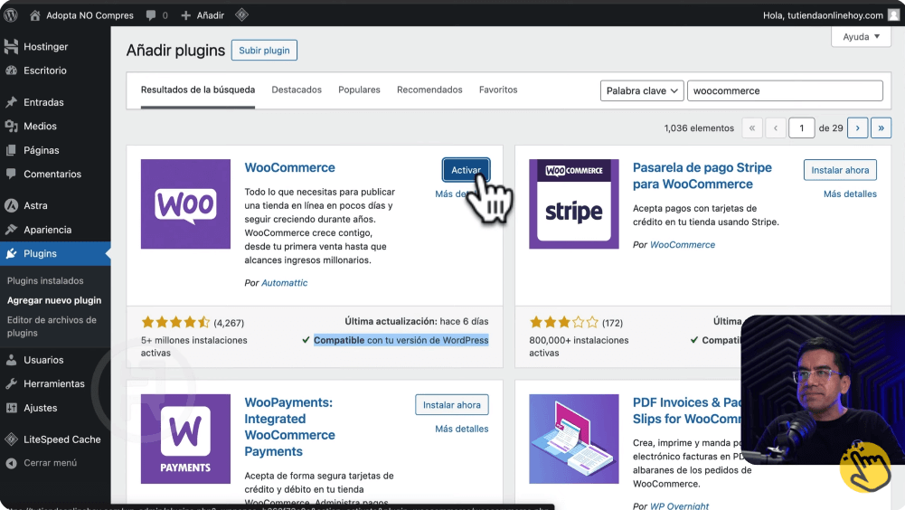Expand the Ayuda help panel
The image size is (905, 510).
point(861,36)
